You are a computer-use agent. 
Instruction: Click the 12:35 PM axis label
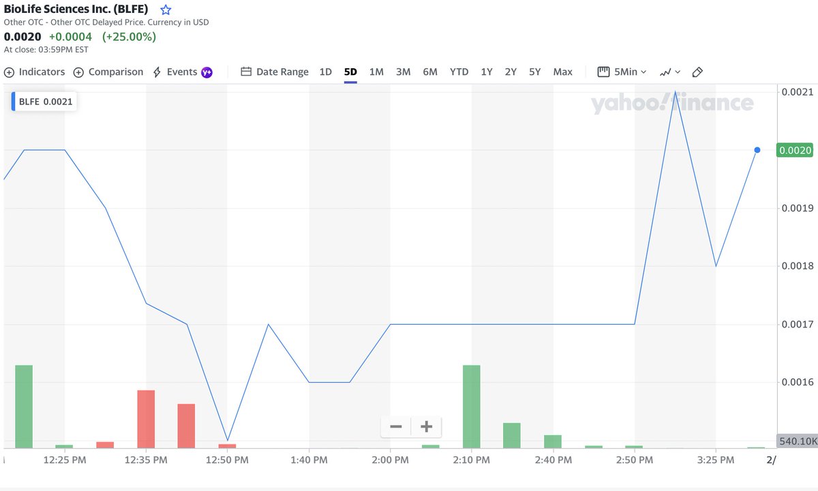click(146, 460)
